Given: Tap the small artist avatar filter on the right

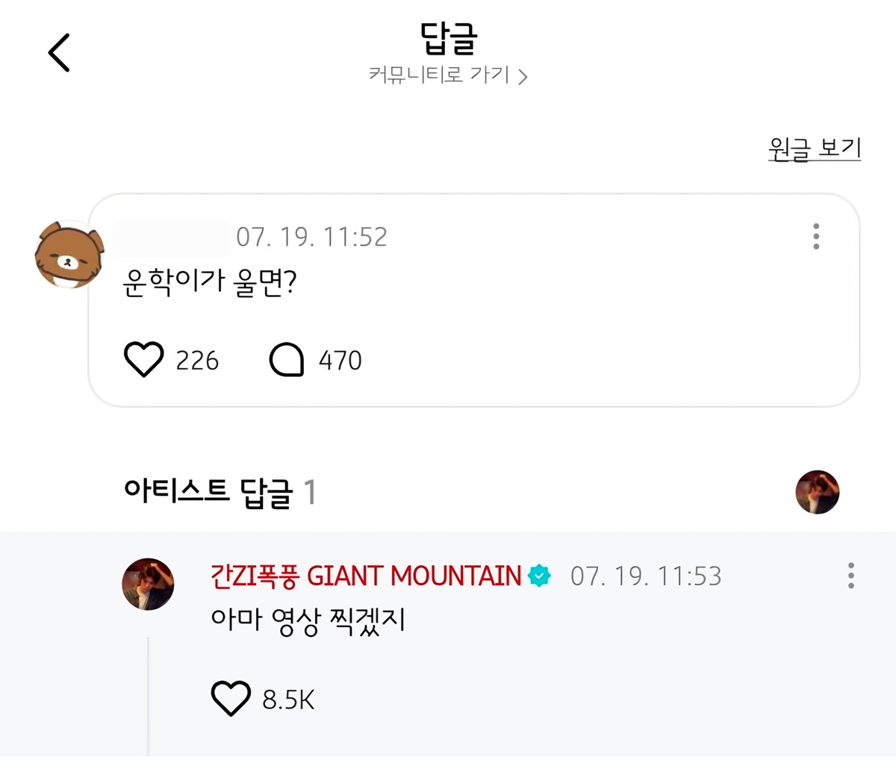Looking at the screenshot, I should tap(818, 492).
